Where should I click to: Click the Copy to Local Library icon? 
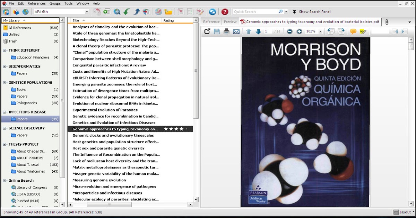click(x=97, y=12)
